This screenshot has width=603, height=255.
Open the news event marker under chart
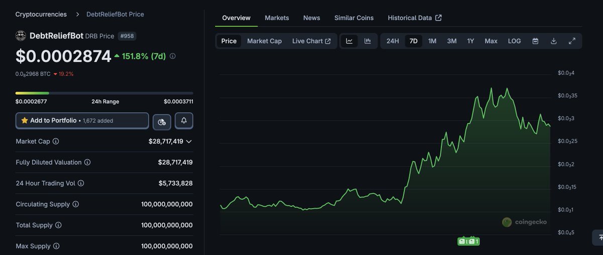[468, 241]
